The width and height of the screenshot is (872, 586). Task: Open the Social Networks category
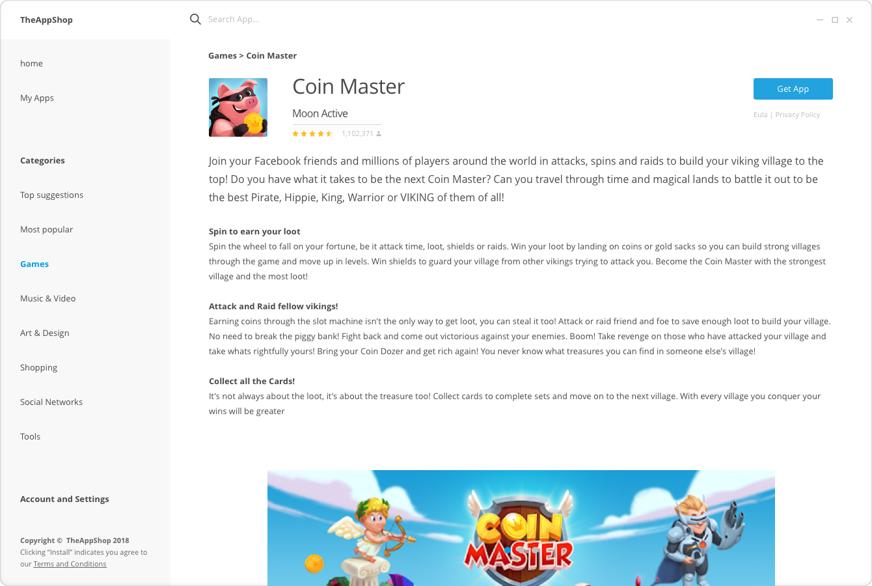[x=51, y=402]
